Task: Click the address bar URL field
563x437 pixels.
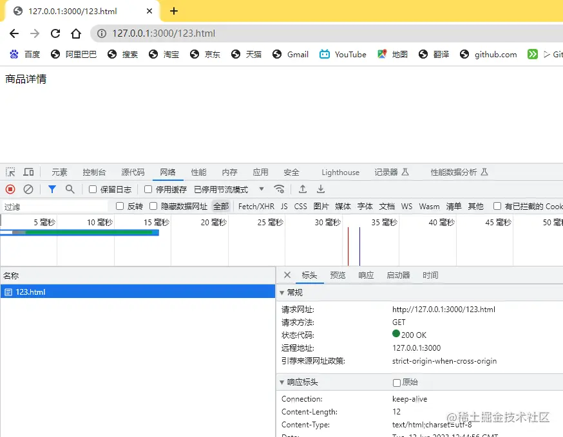Action: click(x=327, y=33)
